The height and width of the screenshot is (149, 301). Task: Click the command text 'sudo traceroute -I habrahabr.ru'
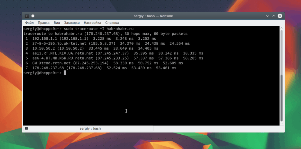(99, 29)
